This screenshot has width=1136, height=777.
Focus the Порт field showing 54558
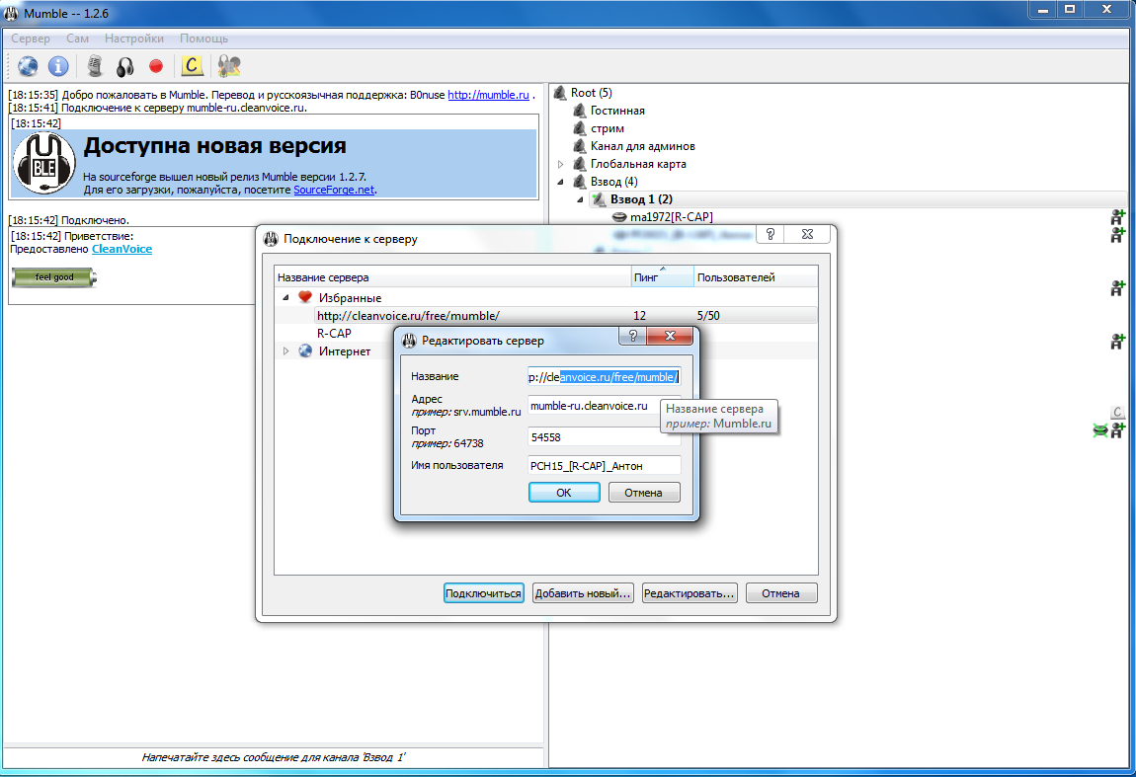click(605, 437)
